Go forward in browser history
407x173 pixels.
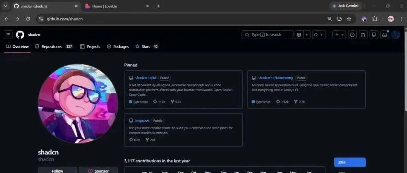click(17, 19)
